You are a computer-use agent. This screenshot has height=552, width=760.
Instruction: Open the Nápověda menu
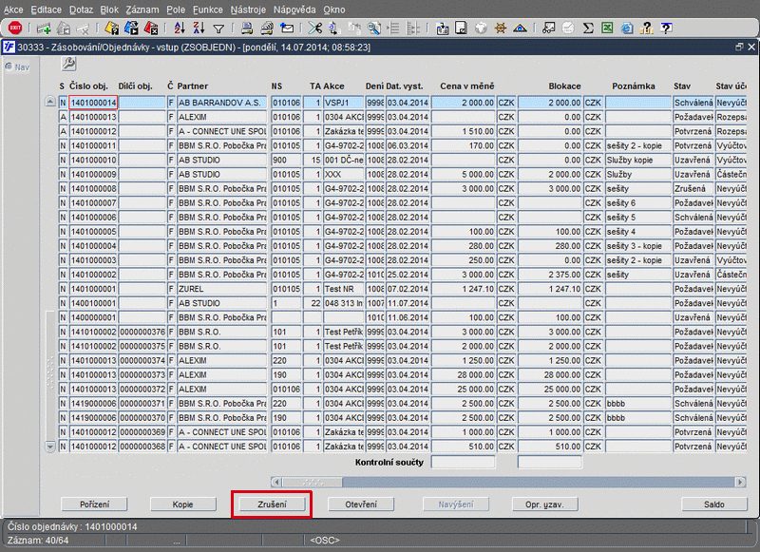coord(294,9)
